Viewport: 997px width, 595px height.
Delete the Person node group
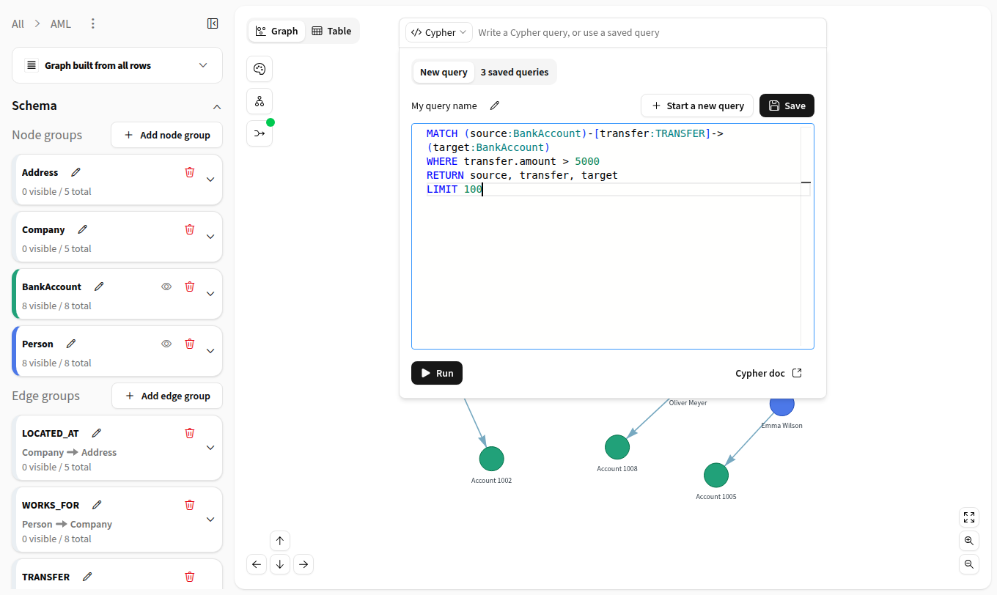[190, 344]
